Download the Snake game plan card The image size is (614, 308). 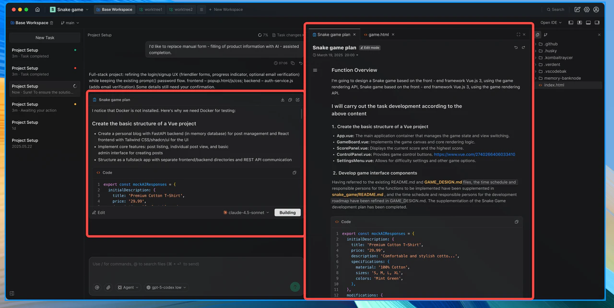pos(283,100)
